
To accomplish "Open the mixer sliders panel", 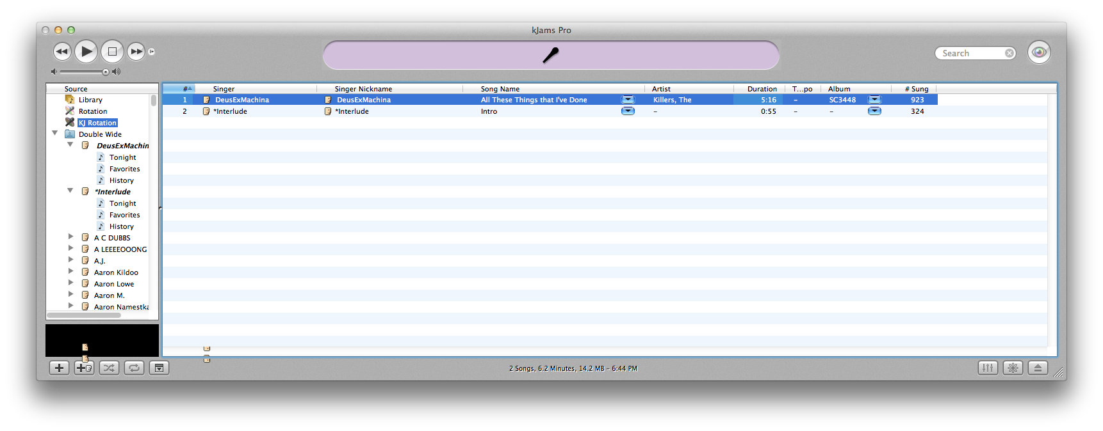I will pyautogui.click(x=988, y=368).
